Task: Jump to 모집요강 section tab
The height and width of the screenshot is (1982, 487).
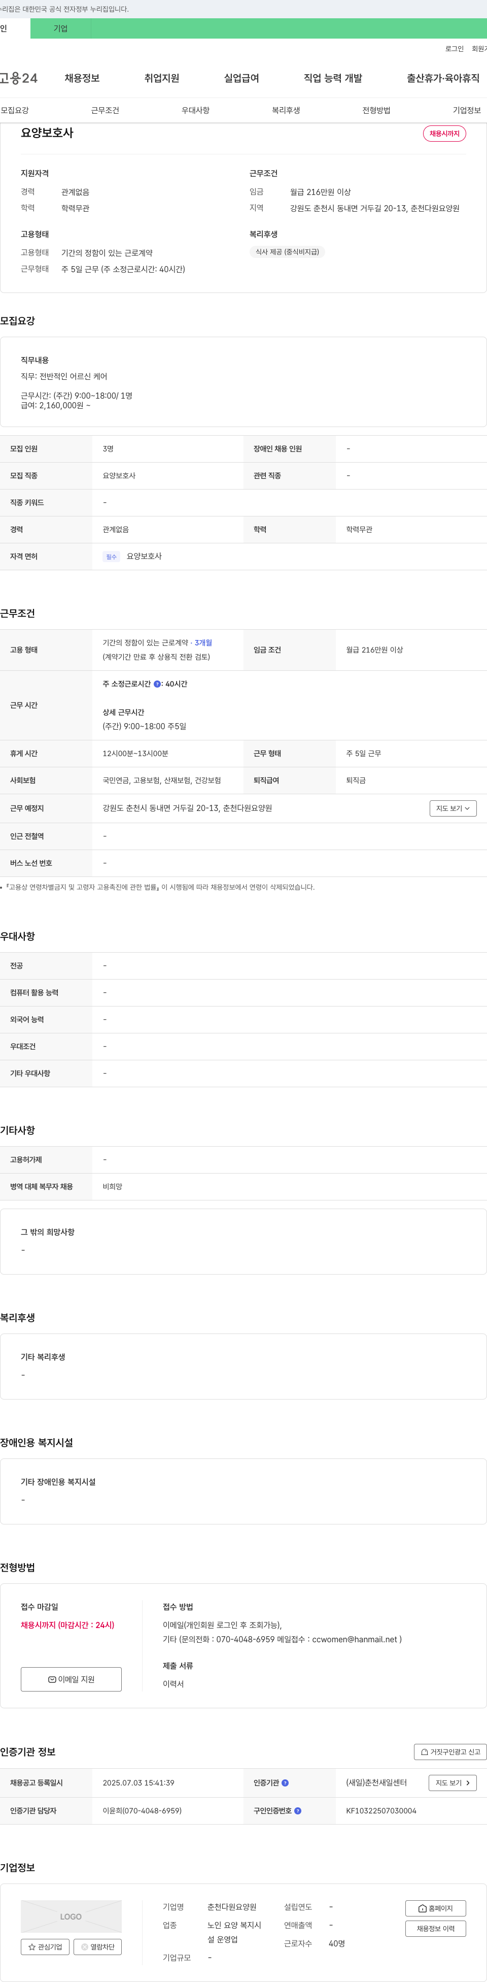Action: (15, 111)
